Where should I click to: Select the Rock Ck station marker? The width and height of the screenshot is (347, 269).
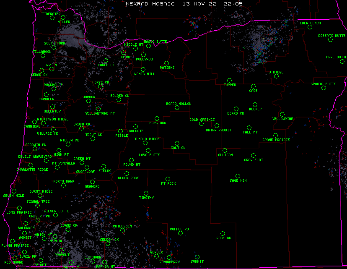point(223,233)
